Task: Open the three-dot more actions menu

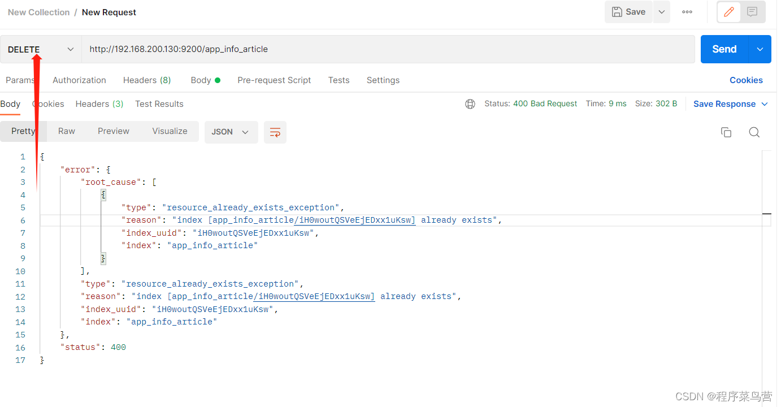Action: pos(687,12)
